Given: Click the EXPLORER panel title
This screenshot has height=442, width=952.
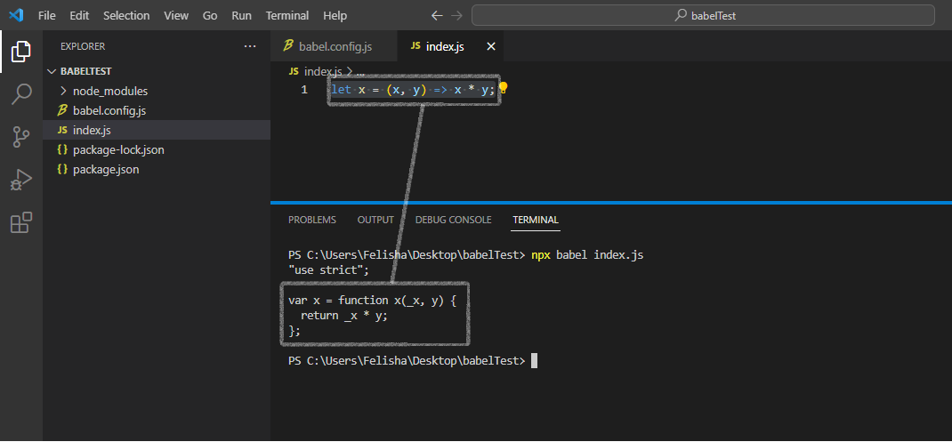Looking at the screenshot, I should 83,46.
